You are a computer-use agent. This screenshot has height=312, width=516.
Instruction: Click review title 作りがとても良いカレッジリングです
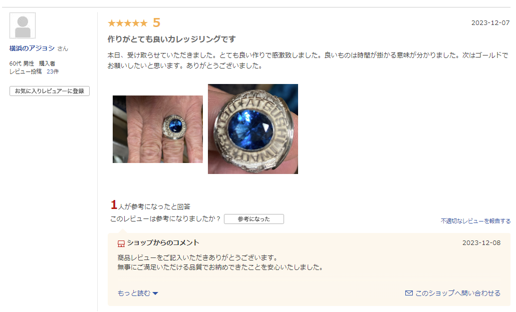click(171, 39)
